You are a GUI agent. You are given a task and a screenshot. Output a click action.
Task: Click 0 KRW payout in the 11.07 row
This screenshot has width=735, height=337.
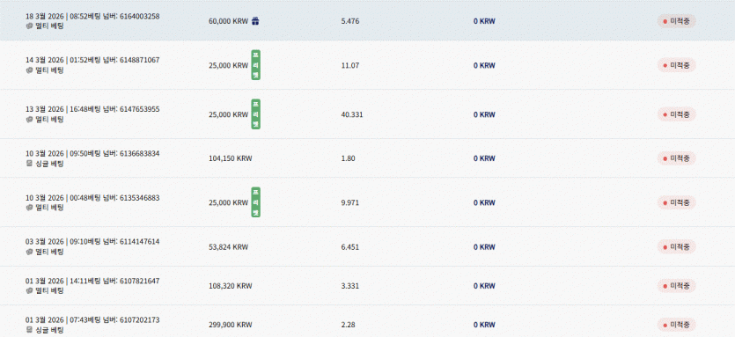click(484, 65)
